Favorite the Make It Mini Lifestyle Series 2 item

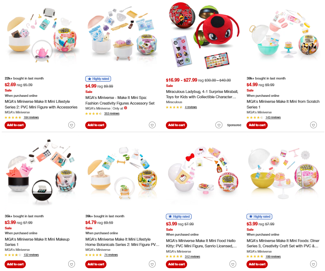pyautogui.click(x=71, y=125)
